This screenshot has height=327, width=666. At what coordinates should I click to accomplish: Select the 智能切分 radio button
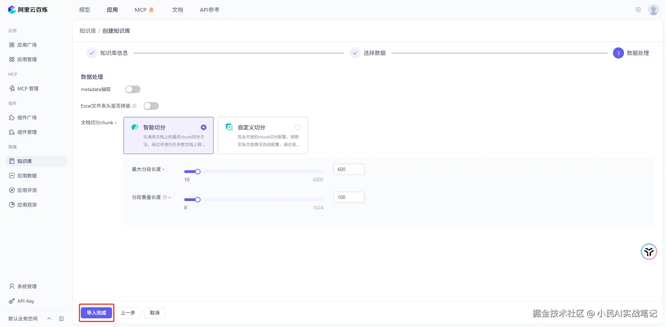204,127
